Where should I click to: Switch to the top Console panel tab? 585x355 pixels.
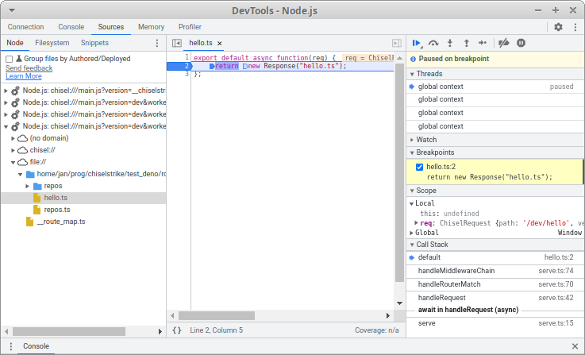tap(71, 27)
